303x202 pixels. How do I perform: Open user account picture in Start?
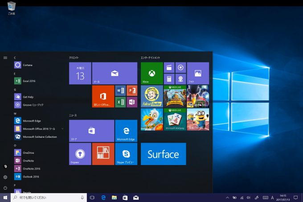(x=5, y=166)
